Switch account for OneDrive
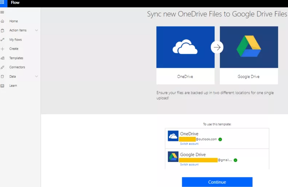 (x=189, y=144)
